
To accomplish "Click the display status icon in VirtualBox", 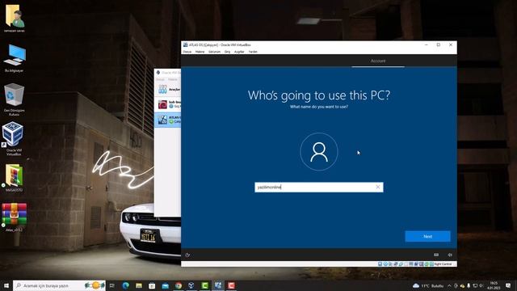I will (411, 264).
